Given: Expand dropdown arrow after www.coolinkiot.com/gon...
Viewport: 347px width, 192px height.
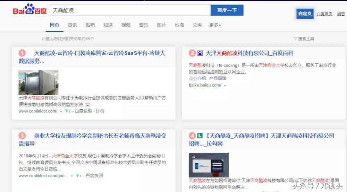Looking at the screenshot, I should pyautogui.click(x=72, y=176).
